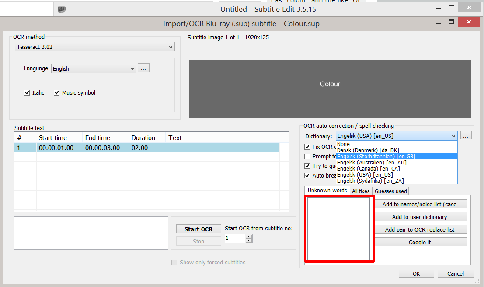This screenshot has width=484, height=287.
Task: Click the Cancel button
Action: click(456, 273)
